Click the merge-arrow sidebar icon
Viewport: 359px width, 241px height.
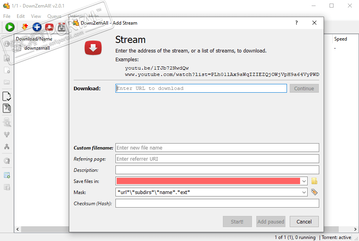coord(7,146)
